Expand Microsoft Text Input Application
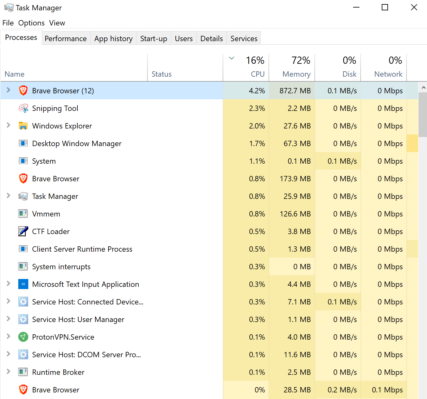This screenshot has width=427, height=399. (x=8, y=283)
